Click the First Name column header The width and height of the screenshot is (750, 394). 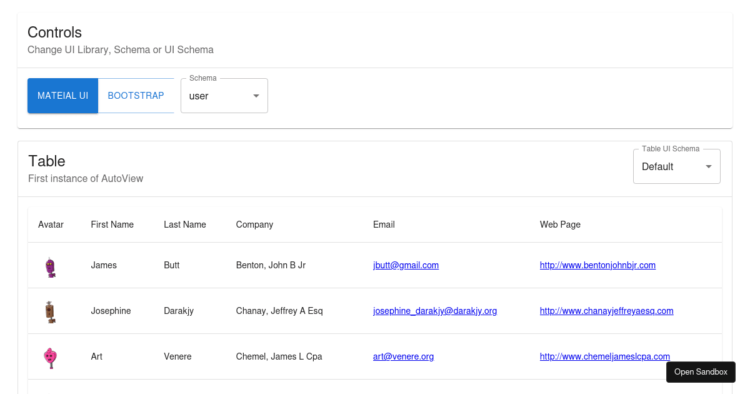pyautogui.click(x=112, y=225)
